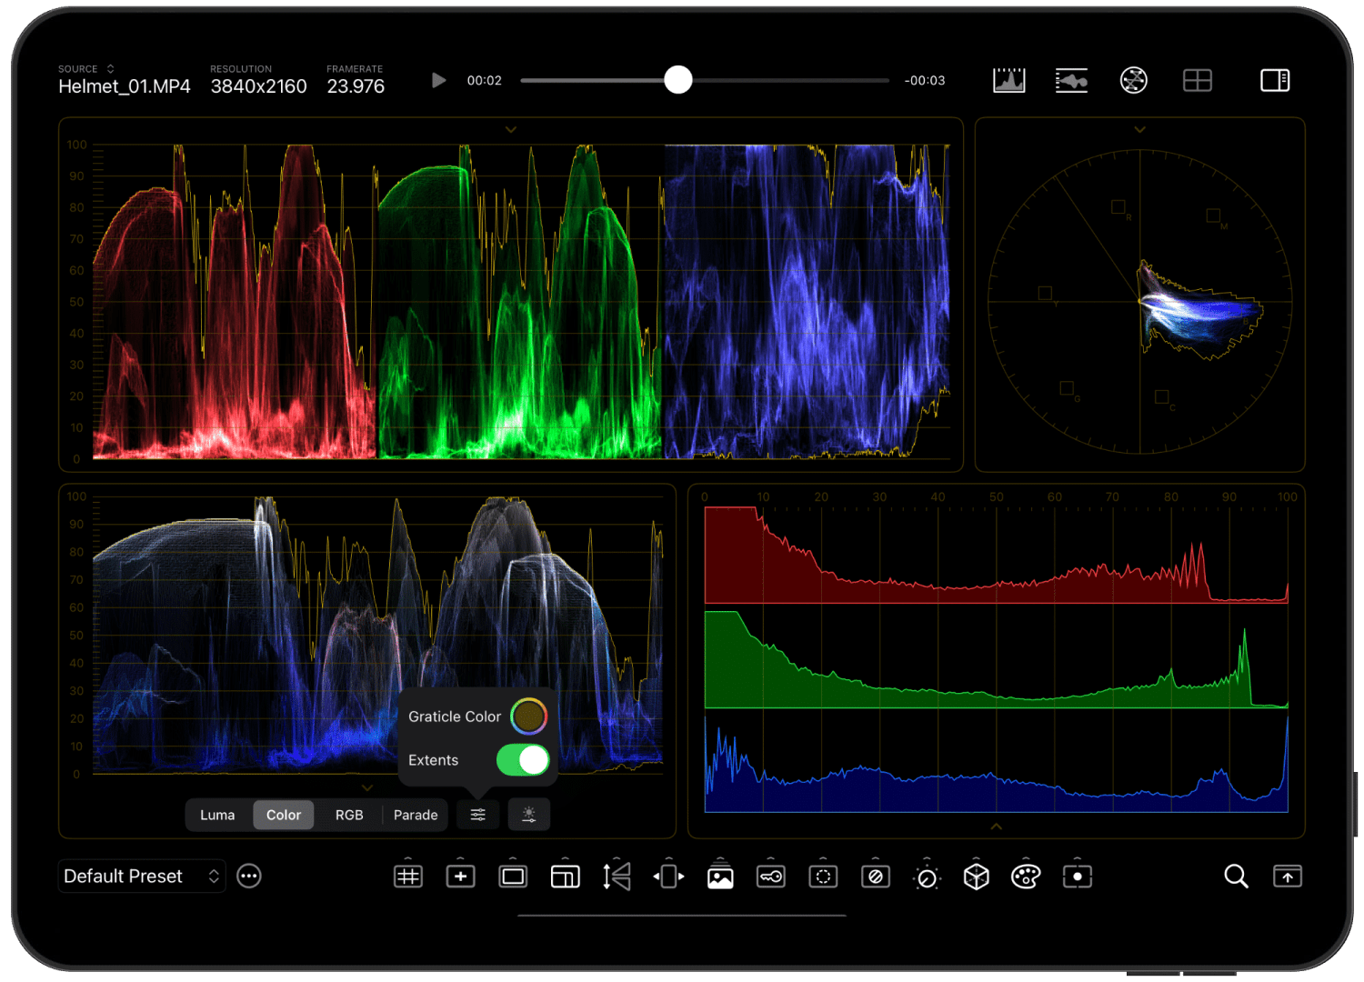This screenshot has width=1364, height=982.
Task: Toggle the vertical flip control
Action: pos(617,876)
